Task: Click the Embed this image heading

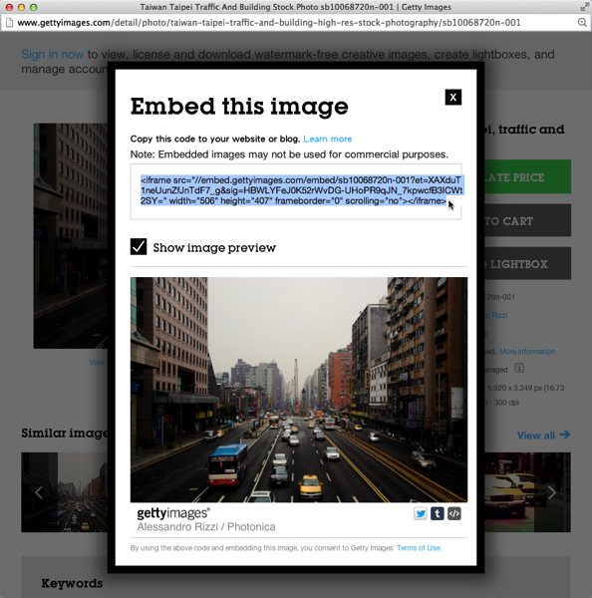Action: click(239, 106)
